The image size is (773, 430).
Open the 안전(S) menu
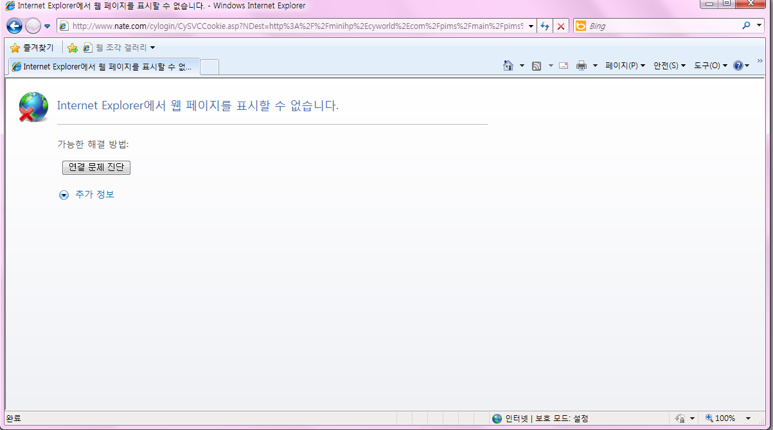670,66
